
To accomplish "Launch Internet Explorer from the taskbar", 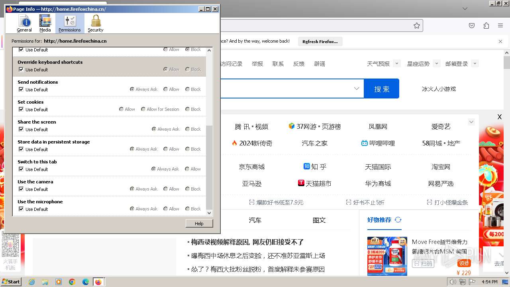I will tap(31, 282).
